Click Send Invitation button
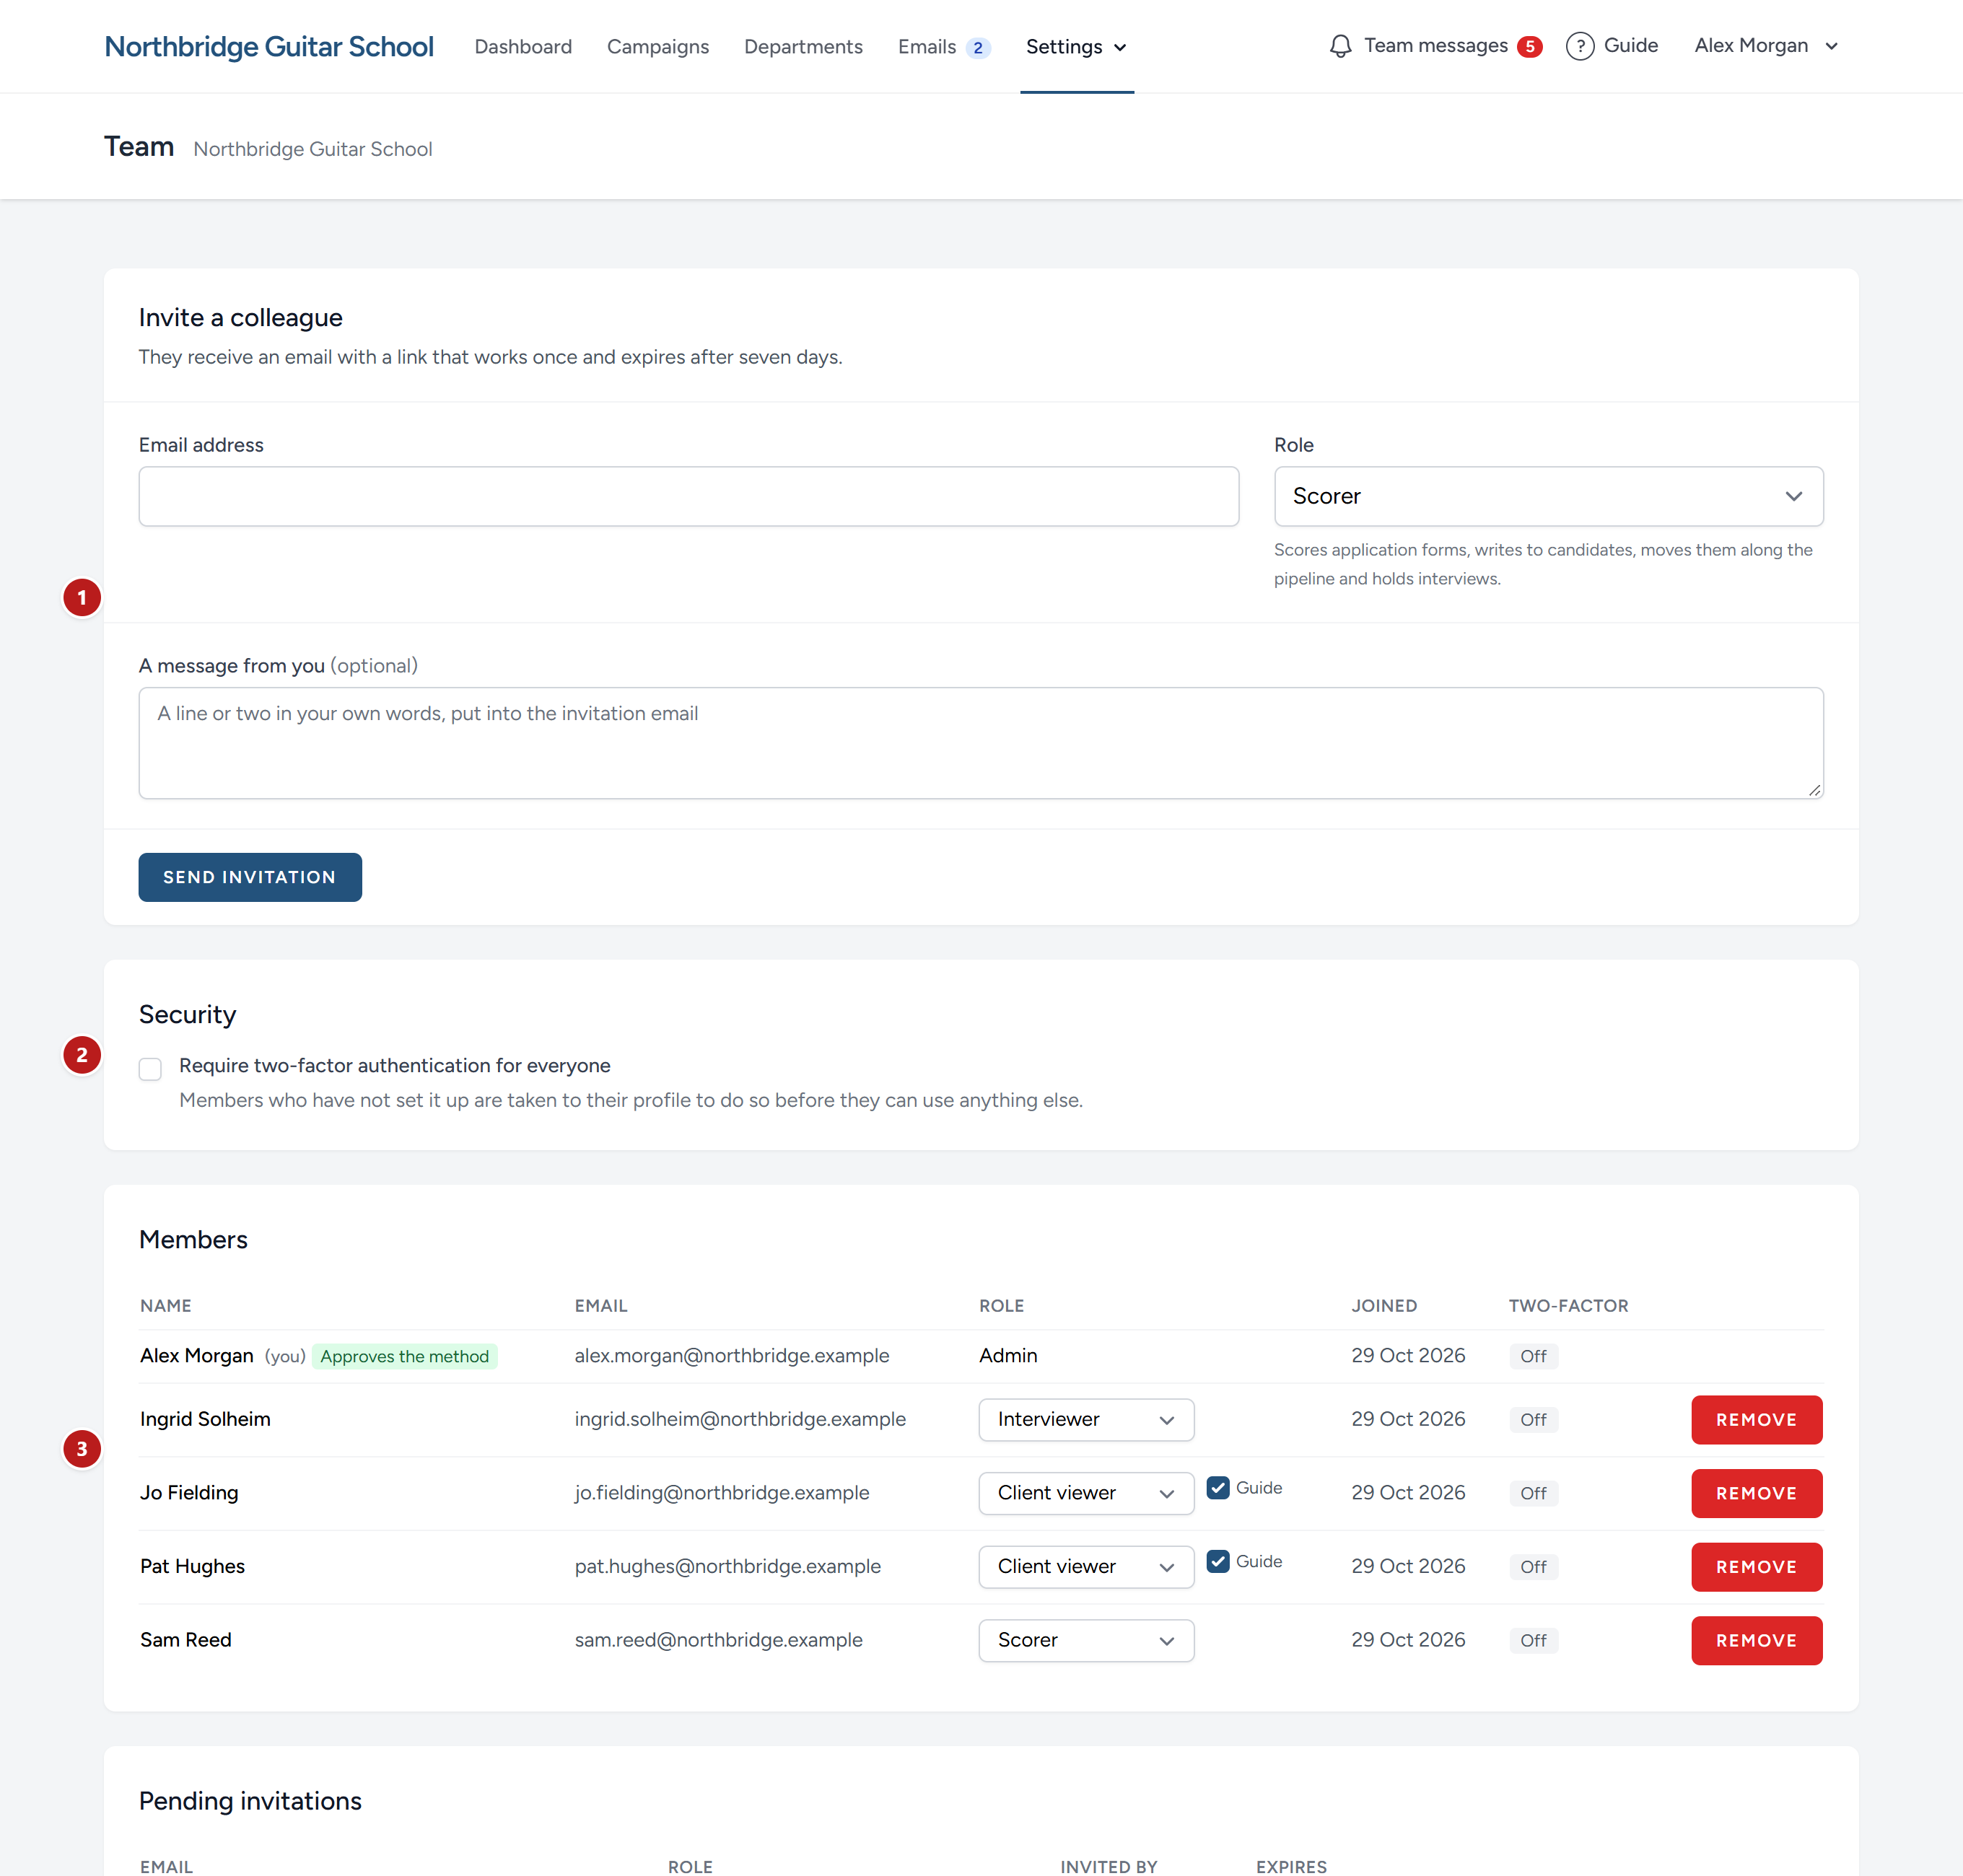Screen dimensions: 1963x1876 pyautogui.click(x=250, y=877)
